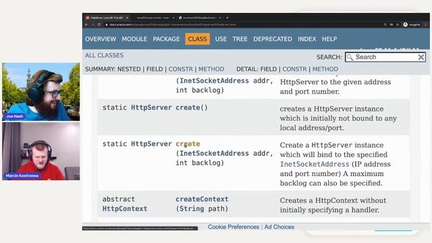Open the no-argument create() method link

[x=188, y=107]
